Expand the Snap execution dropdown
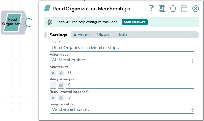Screen dimensions: 204x121 coord(122,110)
